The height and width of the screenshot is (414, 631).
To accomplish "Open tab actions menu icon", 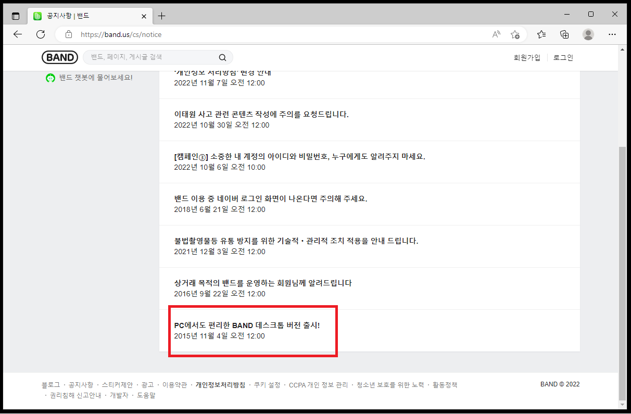I will [16, 16].
